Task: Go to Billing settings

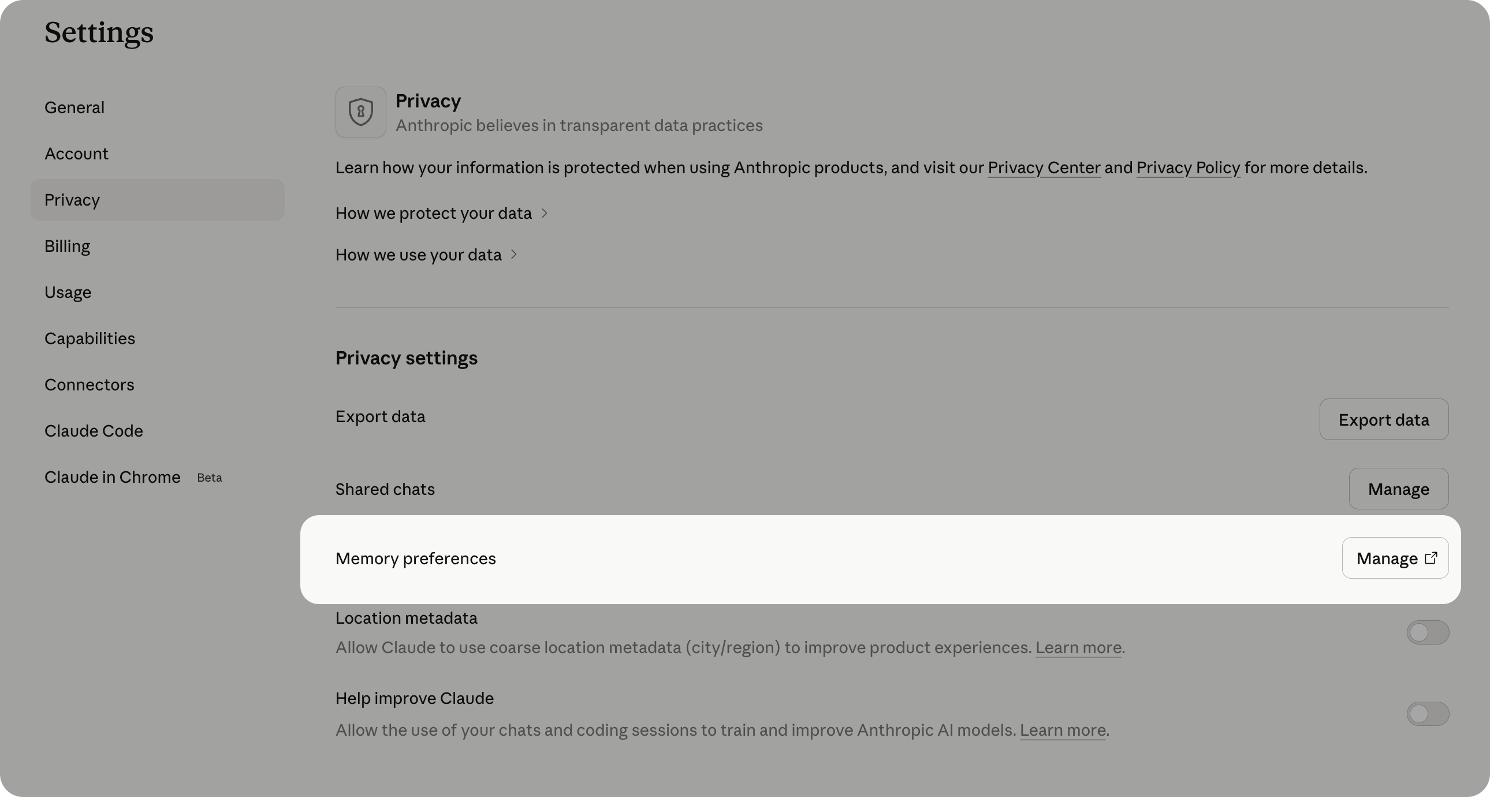Action: click(x=67, y=246)
